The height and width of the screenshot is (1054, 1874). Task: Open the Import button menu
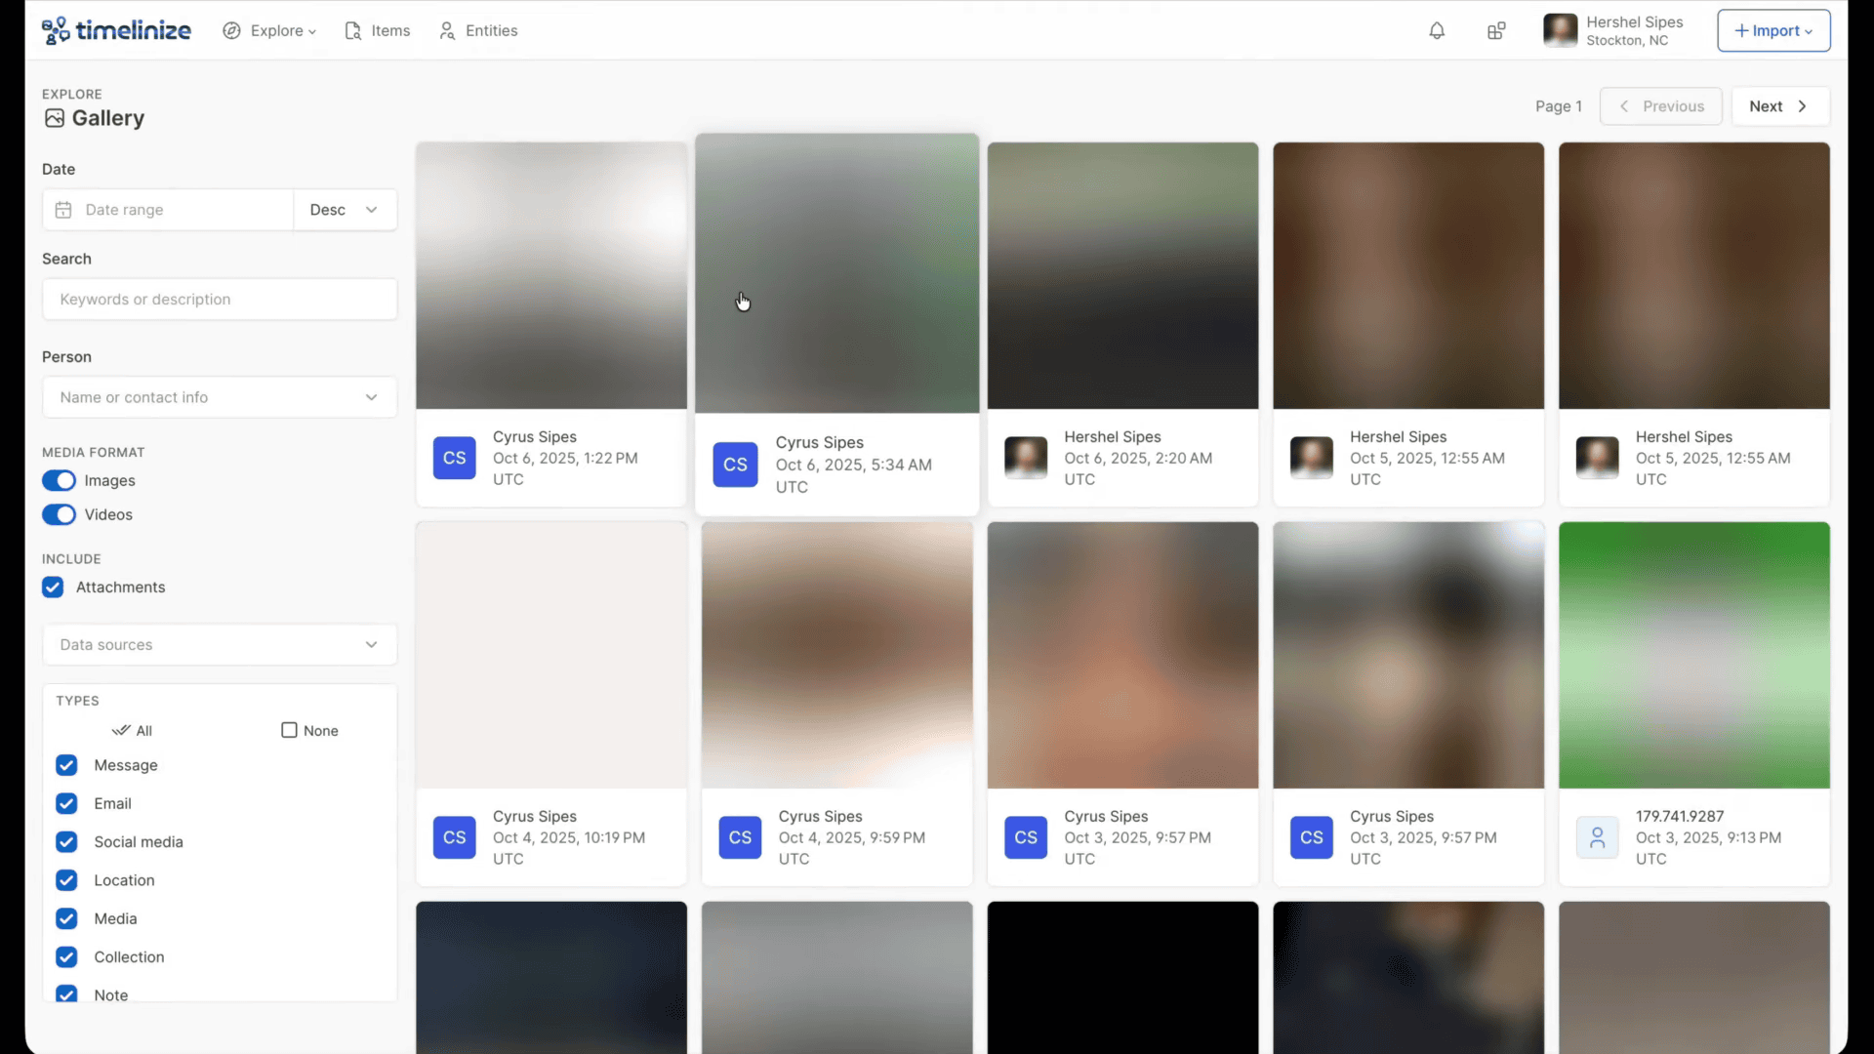(1773, 31)
